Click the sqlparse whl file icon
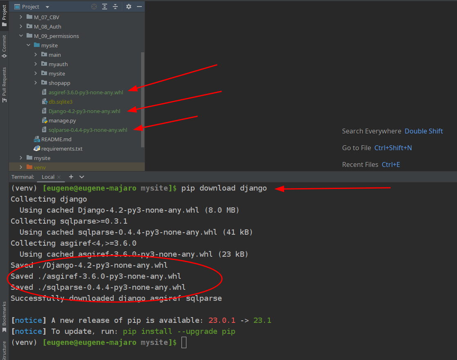The height and width of the screenshot is (360, 457). coord(44,129)
